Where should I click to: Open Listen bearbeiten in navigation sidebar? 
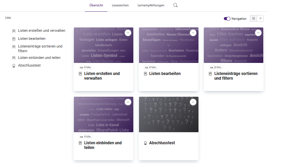point(32,38)
